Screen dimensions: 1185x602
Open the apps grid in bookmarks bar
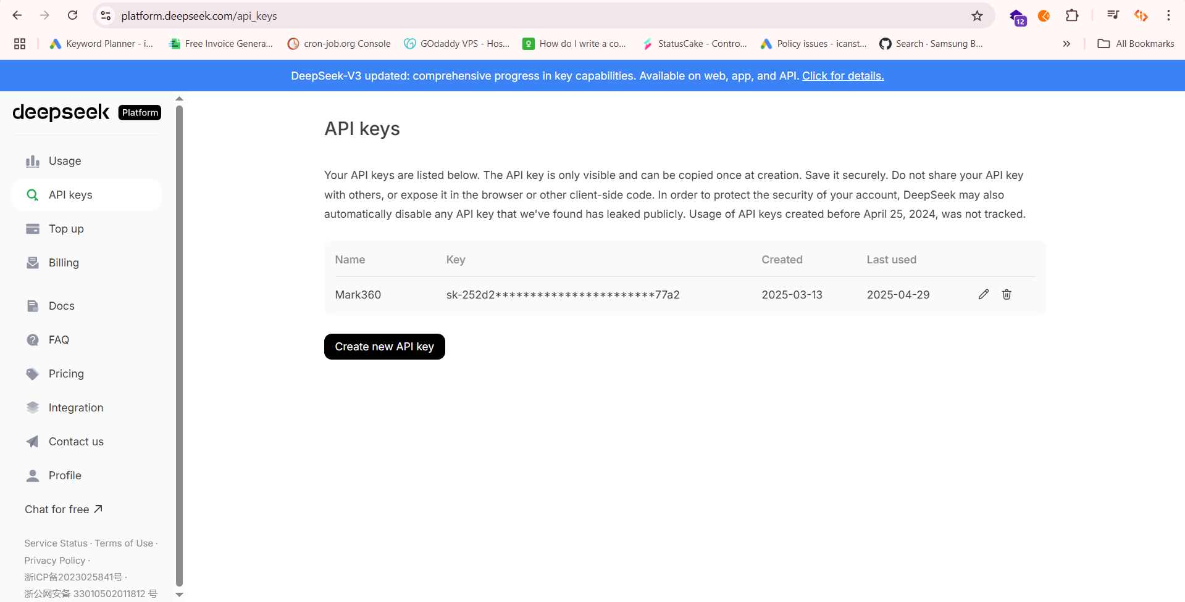coord(20,44)
